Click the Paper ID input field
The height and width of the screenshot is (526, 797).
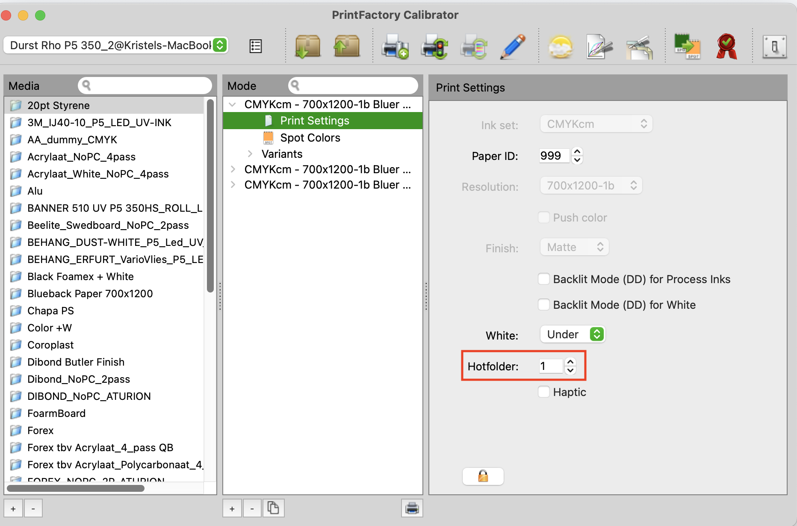tap(554, 156)
